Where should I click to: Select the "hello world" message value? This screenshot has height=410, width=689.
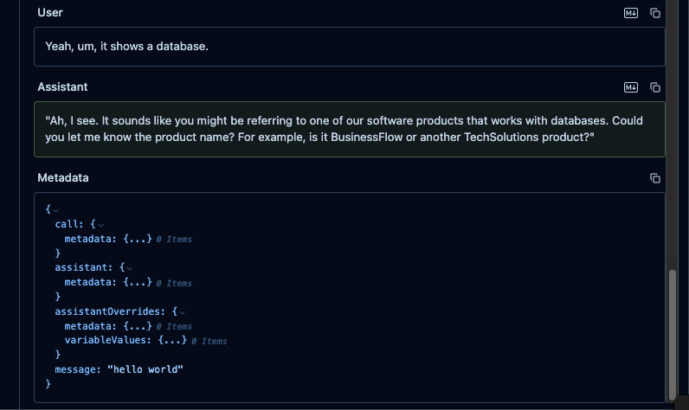click(x=145, y=369)
